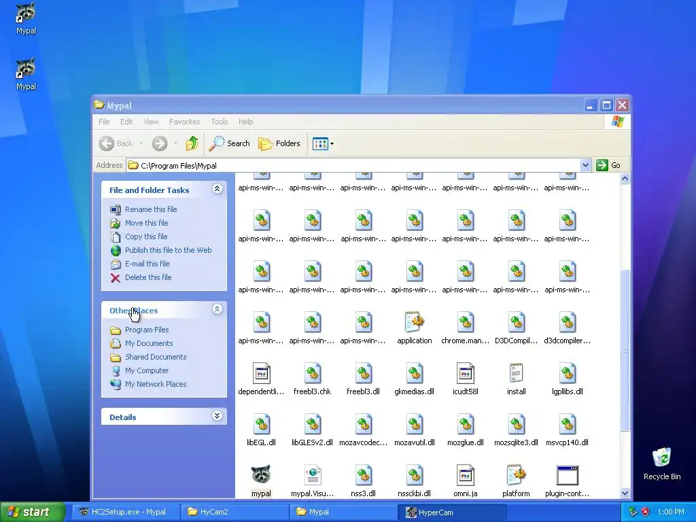Open the Help menu
The width and height of the screenshot is (696, 522).
point(245,122)
